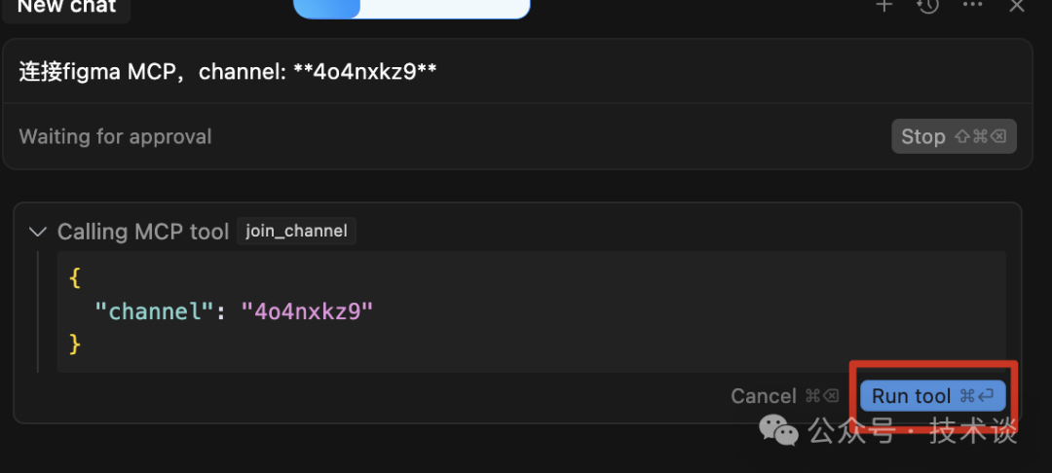Click the 公众号 · 技术谈 watermark text
This screenshot has height=473, width=1052.
pyautogui.click(x=913, y=431)
